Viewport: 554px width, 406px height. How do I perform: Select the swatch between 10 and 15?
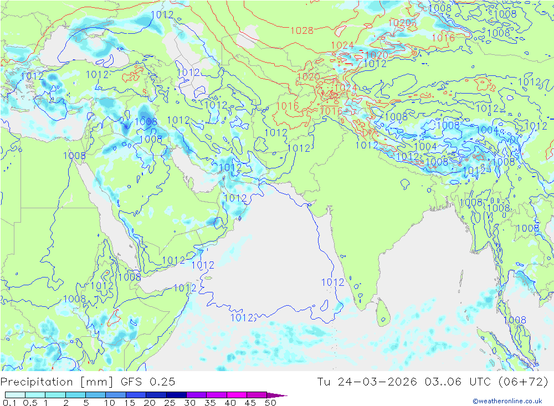(x=116, y=395)
